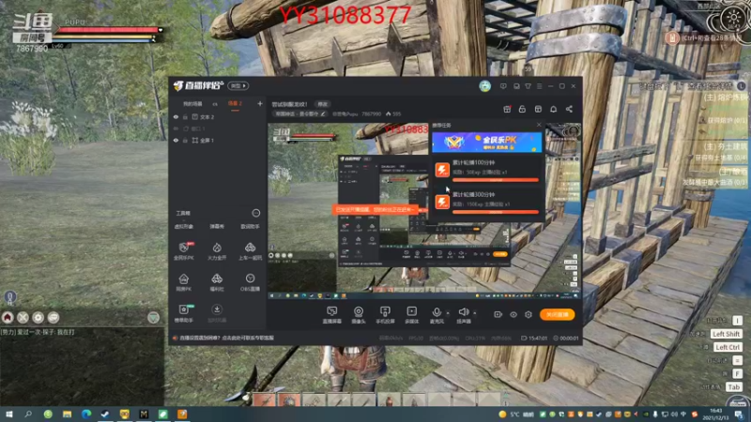Open the flame 火力全开 tool
This screenshot has width=751, height=422.
(x=217, y=250)
